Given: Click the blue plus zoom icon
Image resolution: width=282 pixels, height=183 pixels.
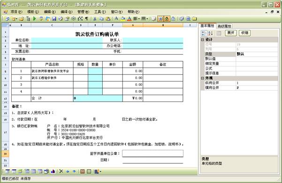Looking at the screenshot, I should coord(188,18).
